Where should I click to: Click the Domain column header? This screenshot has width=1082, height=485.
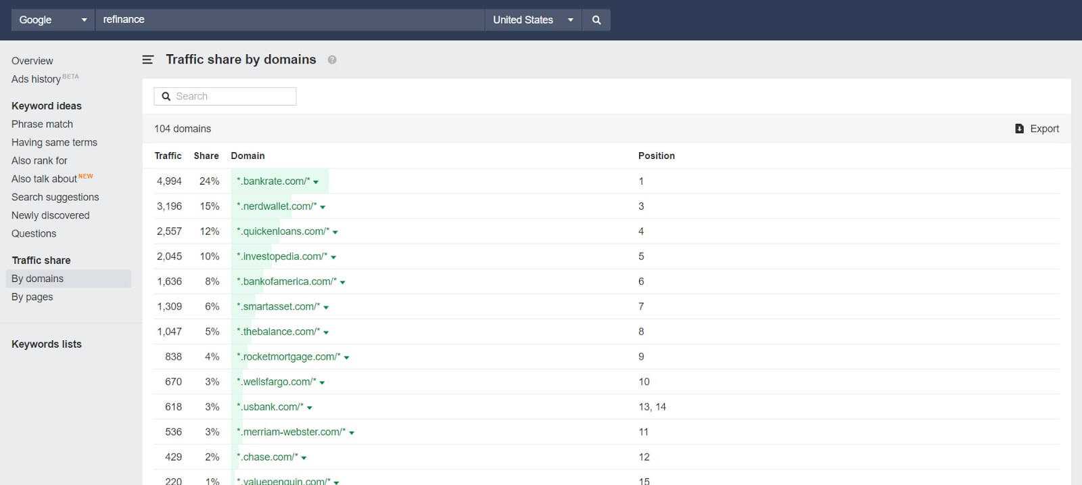248,156
